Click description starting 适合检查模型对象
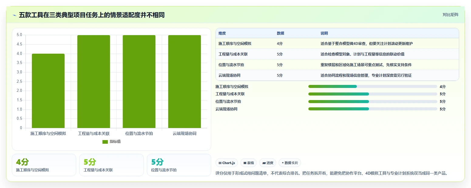Viewport: 471px width, 188px height. [362, 54]
